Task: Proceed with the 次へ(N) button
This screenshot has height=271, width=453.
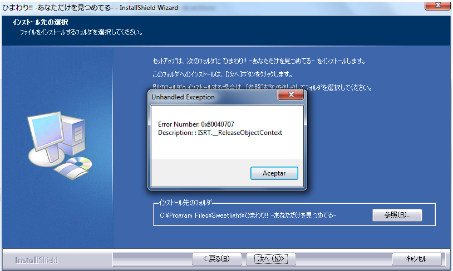Action: point(270,259)
